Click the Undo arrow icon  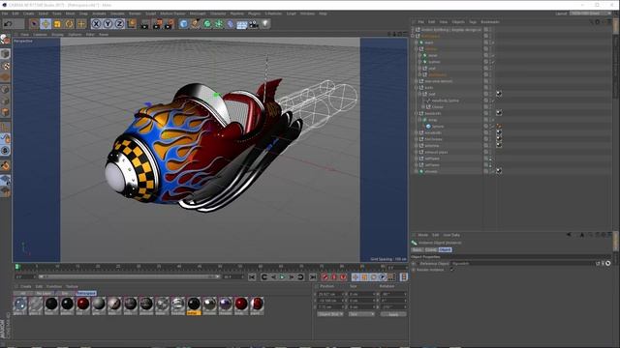tap(8, 24)
